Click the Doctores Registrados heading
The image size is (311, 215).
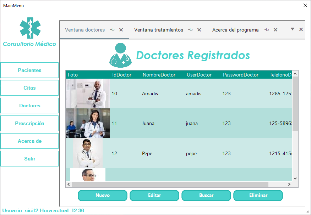pyautogui.click(x=193, y=55)
